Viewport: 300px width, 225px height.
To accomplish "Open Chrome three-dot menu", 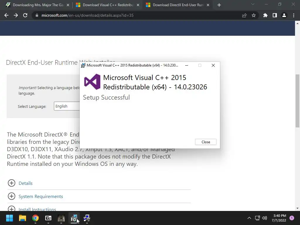I will [x=294, y=15].
